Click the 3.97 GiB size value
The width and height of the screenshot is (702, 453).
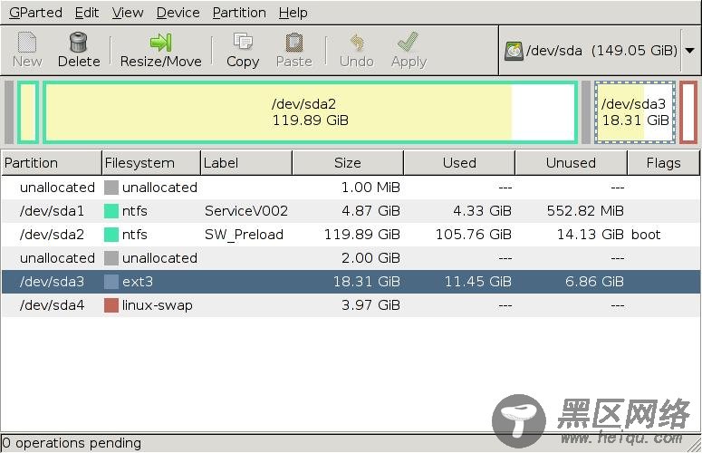coord(370,305)
